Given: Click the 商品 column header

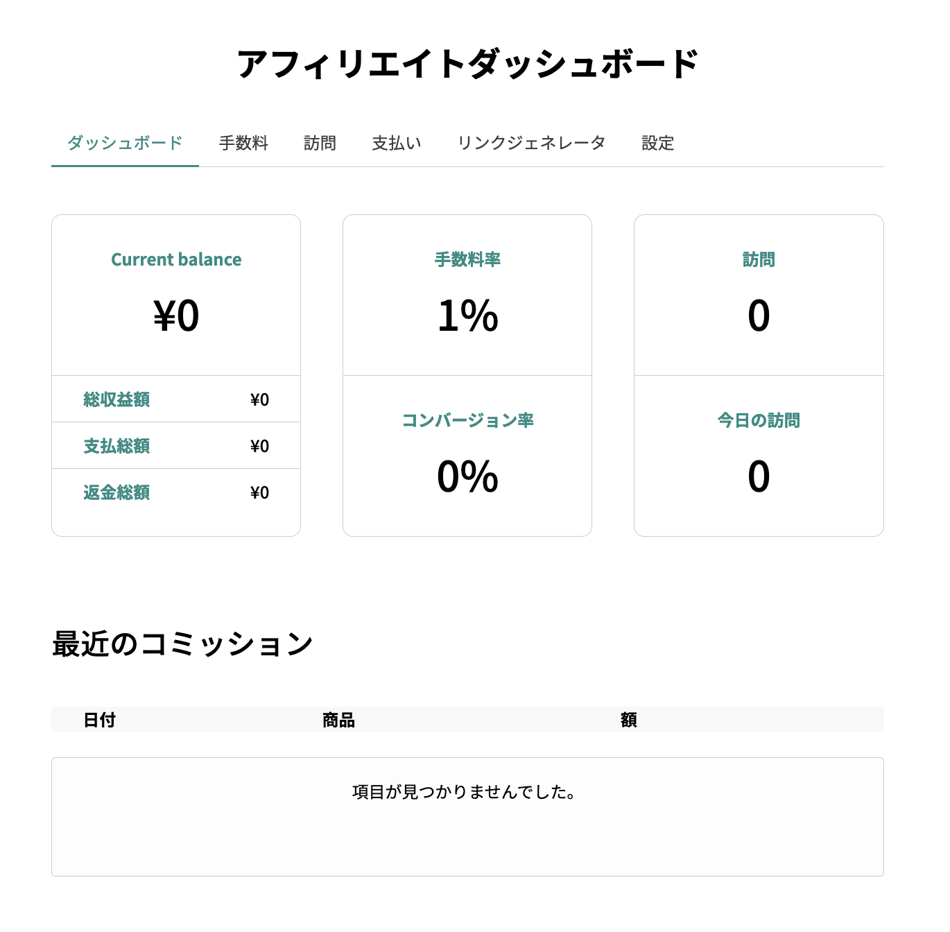Looking at the screenshot, I should (338, 720).
